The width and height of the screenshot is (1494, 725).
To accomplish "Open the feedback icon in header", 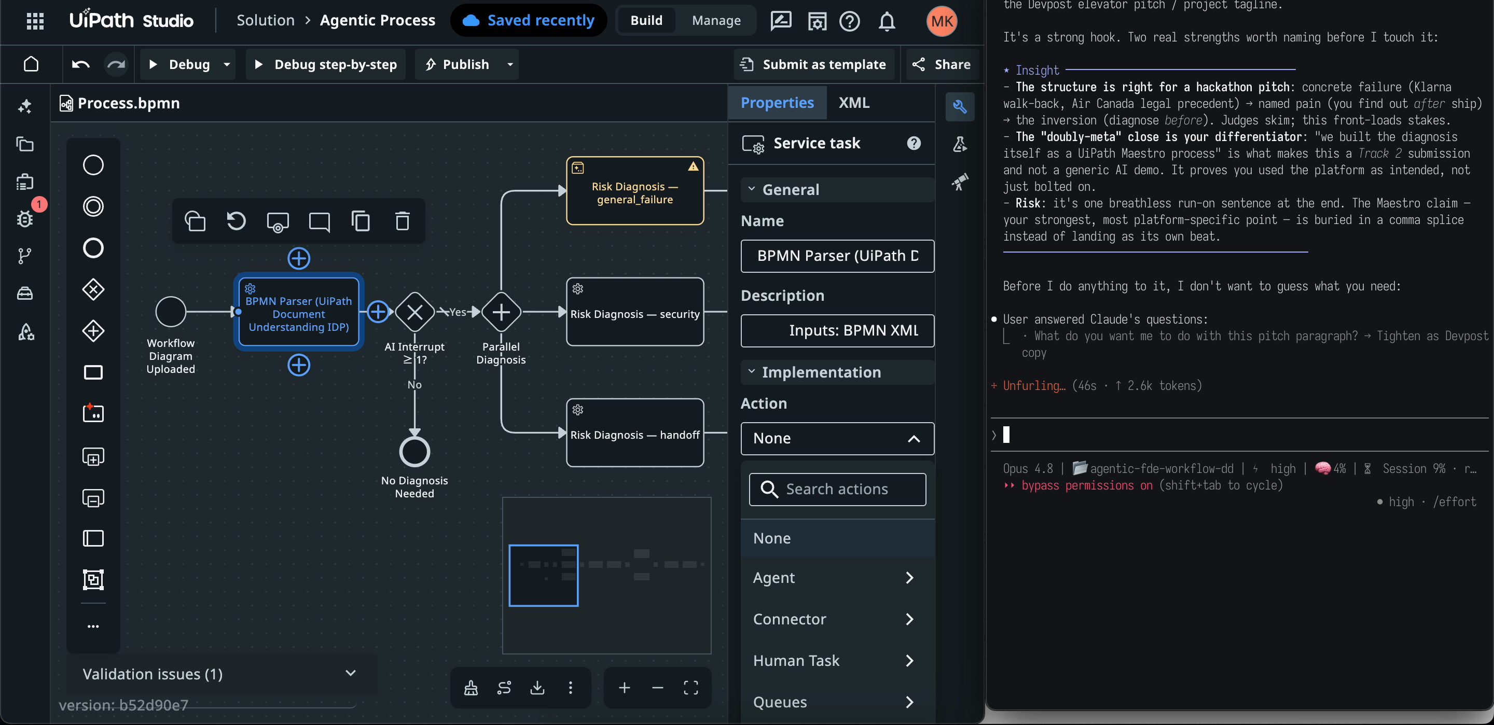I will click(x=781, y=21).
